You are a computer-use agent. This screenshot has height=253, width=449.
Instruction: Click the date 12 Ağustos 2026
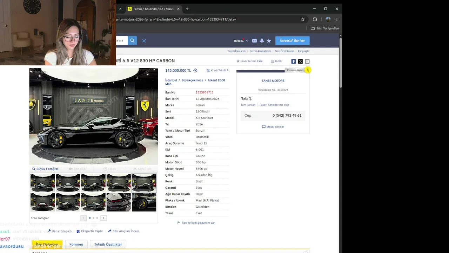207,99
